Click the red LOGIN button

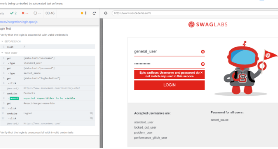tap(169, 85)
